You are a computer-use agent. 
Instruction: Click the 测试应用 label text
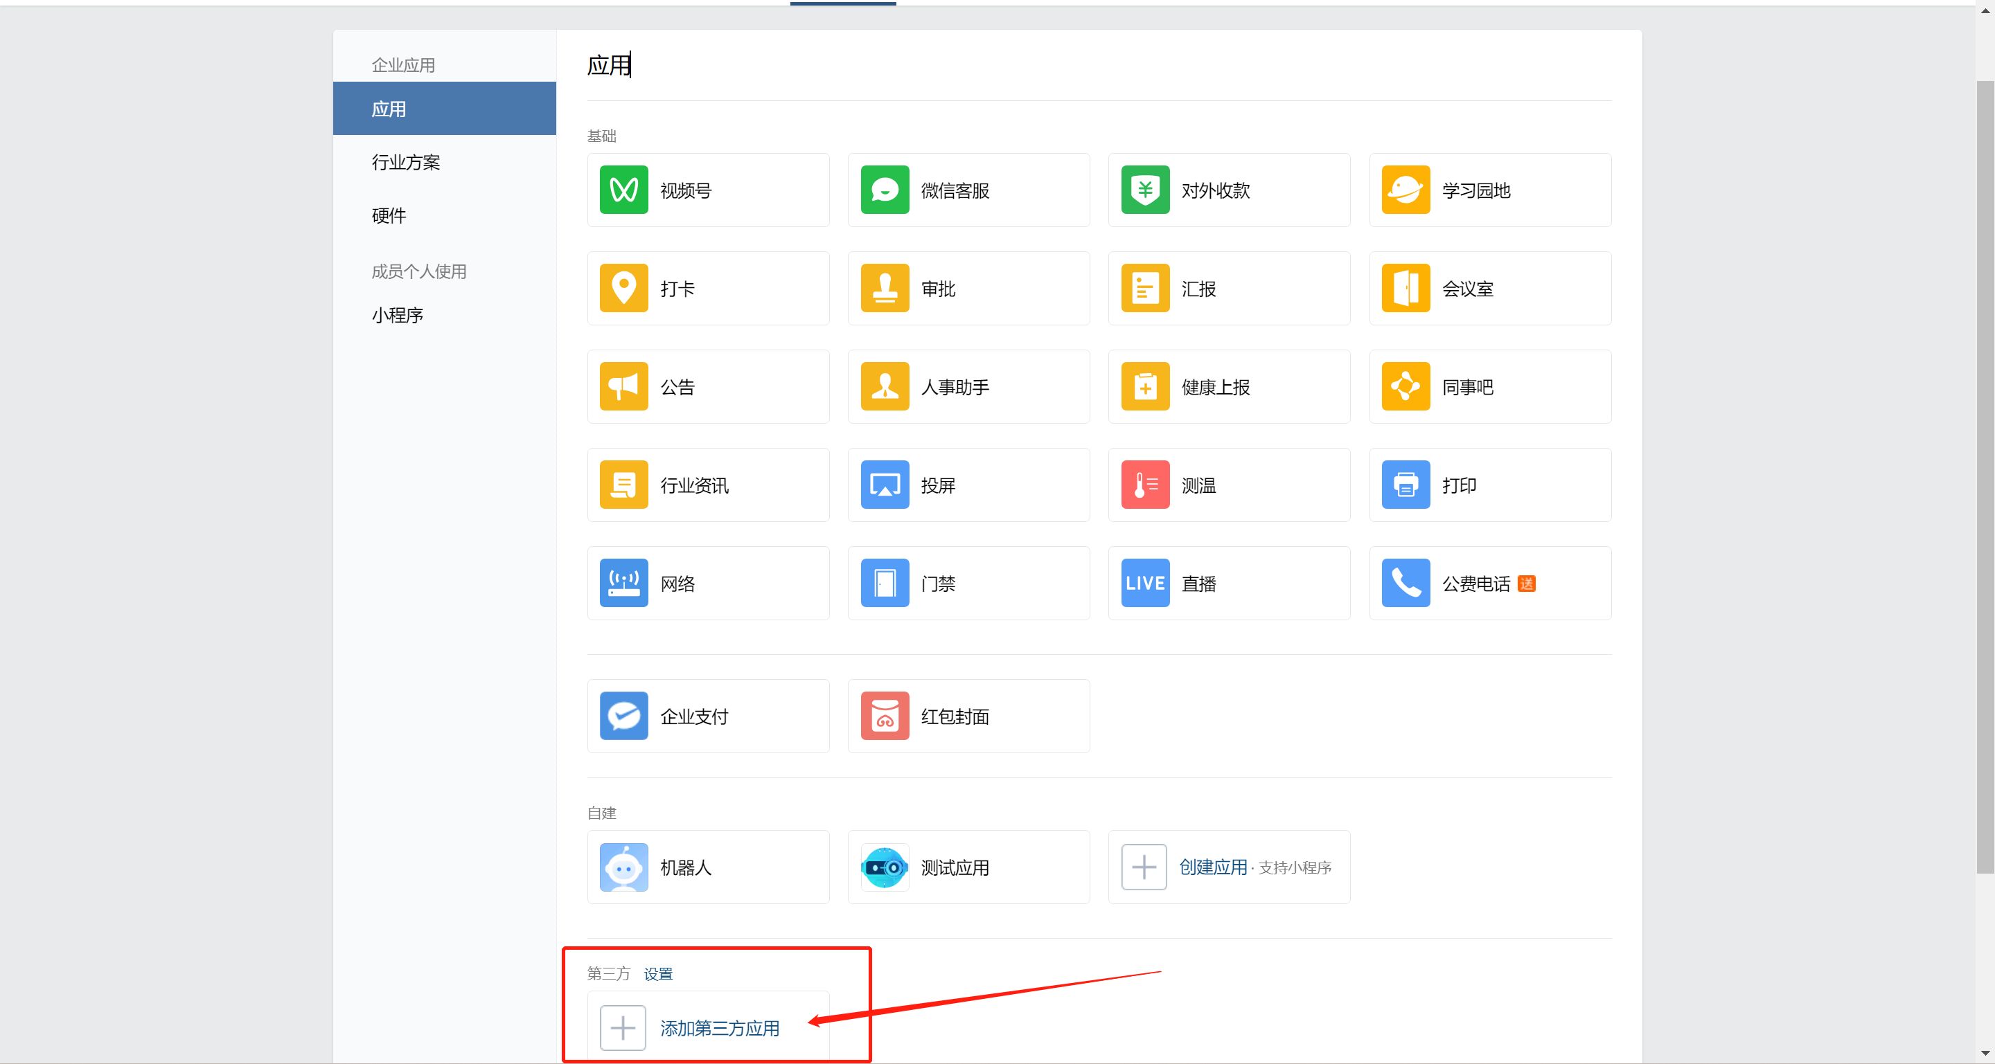[x=955, y=867]
